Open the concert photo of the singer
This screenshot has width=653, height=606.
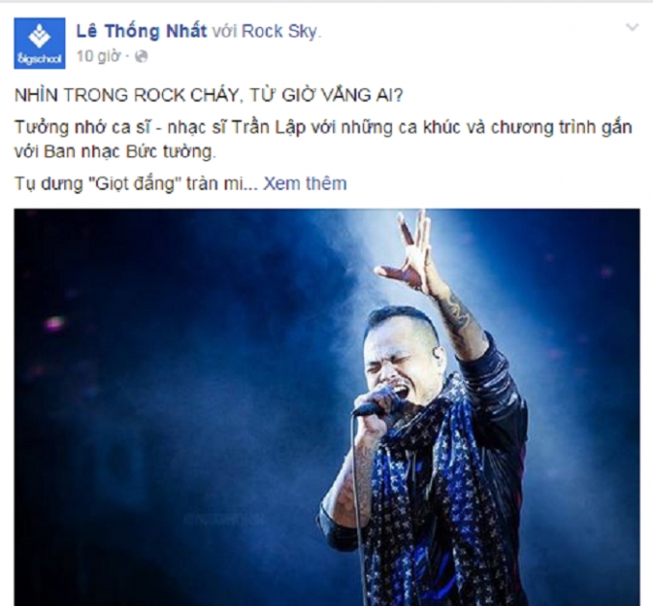[326, 408]
